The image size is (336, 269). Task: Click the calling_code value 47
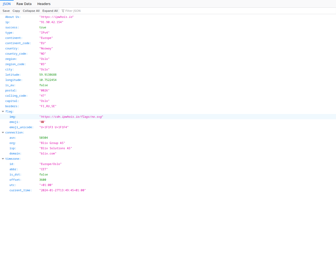click(x=43, y=96)
